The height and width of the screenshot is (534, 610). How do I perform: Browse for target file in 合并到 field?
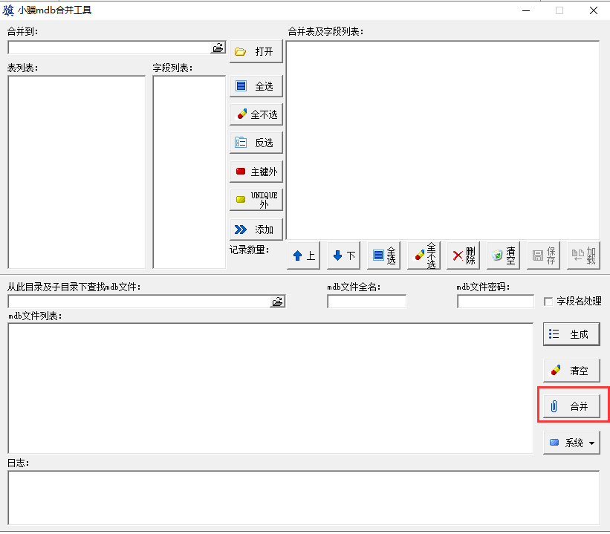coord(218,48)
